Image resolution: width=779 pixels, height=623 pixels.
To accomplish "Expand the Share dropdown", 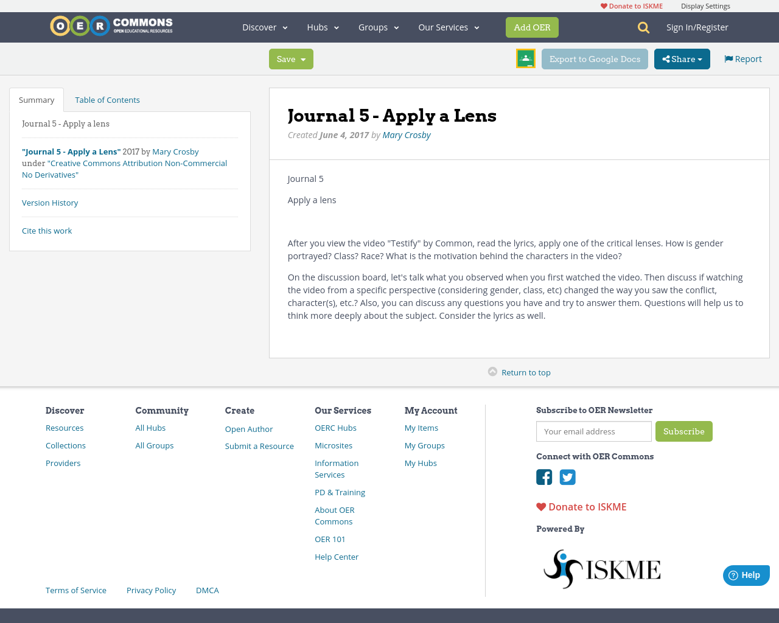I will pos(682,59).
